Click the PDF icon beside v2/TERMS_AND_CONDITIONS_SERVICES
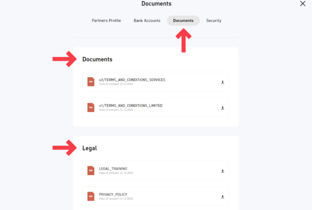 pos(91,82)
